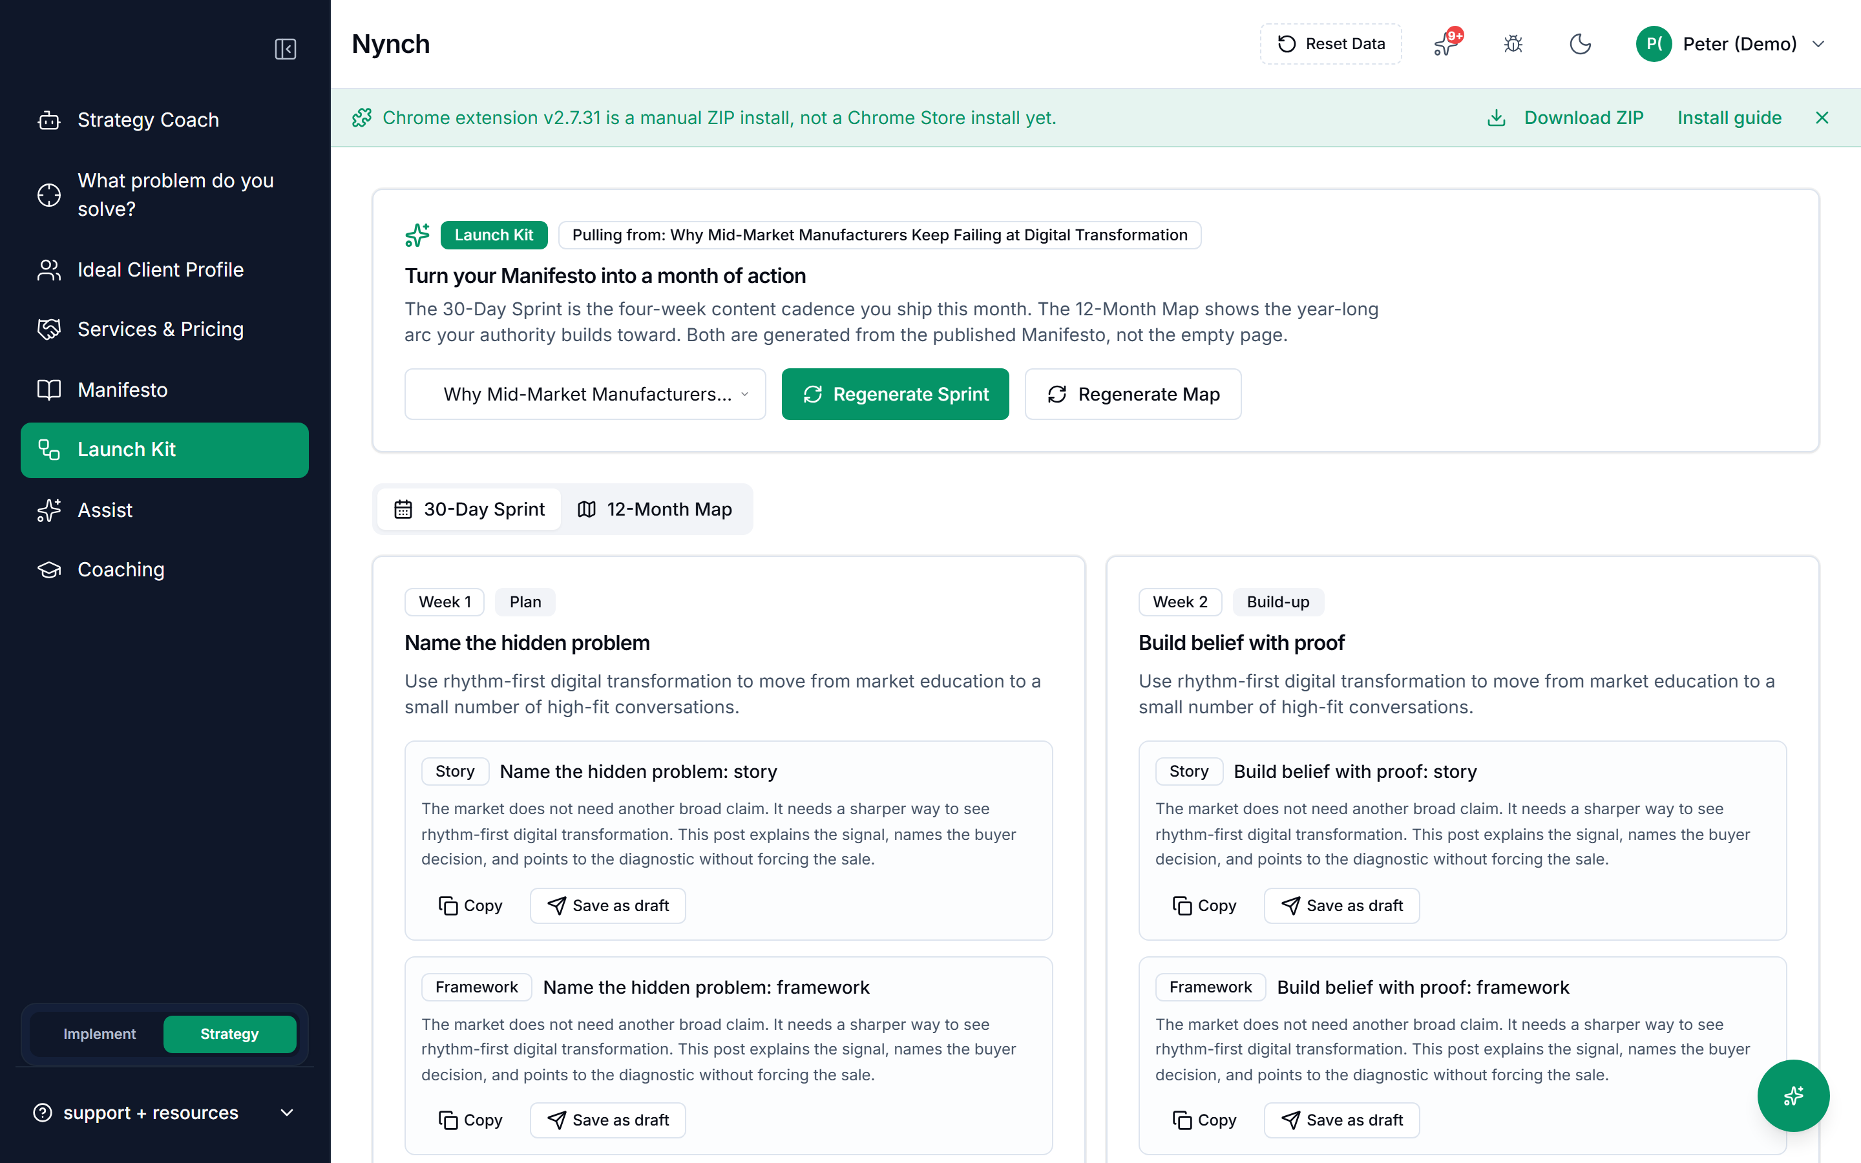Image resolution: width=1861 pixels, height=1163 pixels.
Task: Click the Pulling from manifesto tag
Action: coord(879,235)
